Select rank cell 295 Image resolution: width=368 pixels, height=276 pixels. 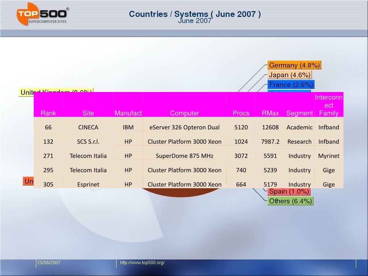49,170
